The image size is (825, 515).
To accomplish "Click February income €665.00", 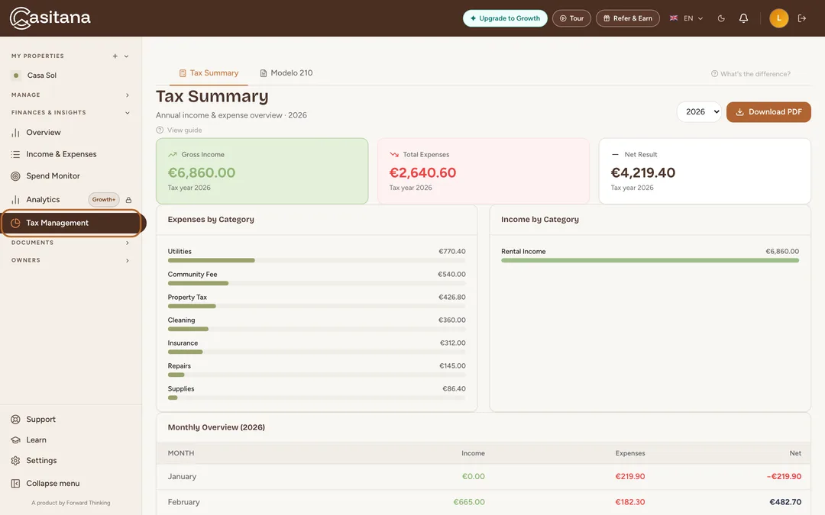I will pos(469,502).
